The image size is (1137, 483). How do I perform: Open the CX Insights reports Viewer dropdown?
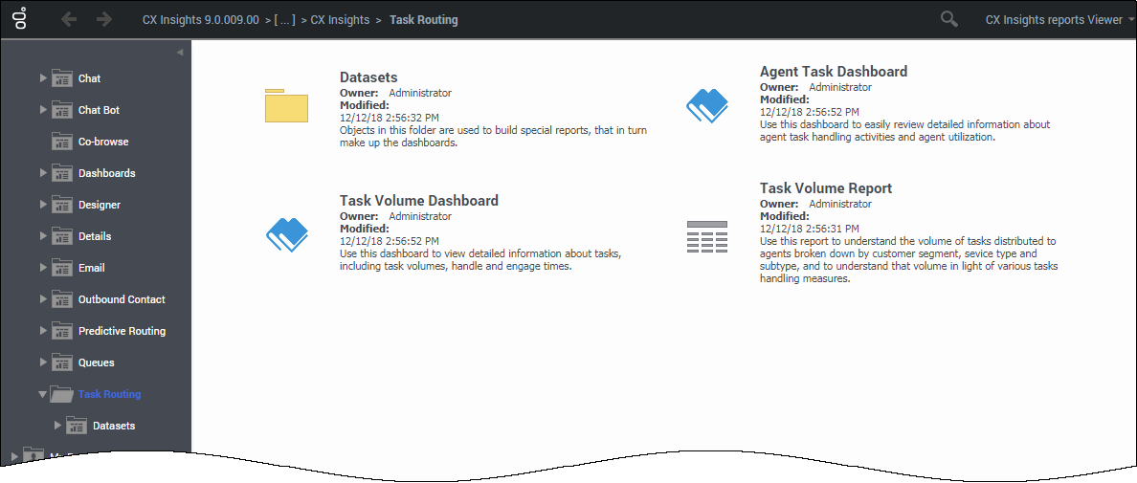point(1060,20)
